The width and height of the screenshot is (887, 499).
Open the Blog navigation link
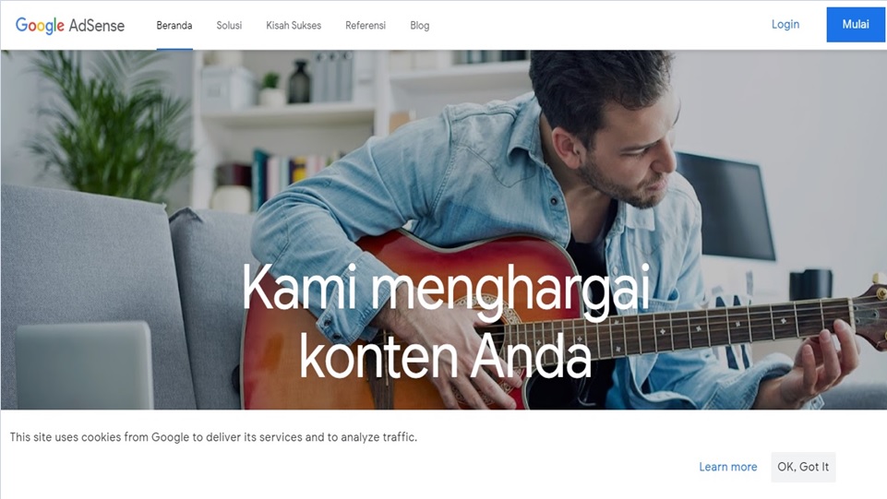tap(420, 26)
